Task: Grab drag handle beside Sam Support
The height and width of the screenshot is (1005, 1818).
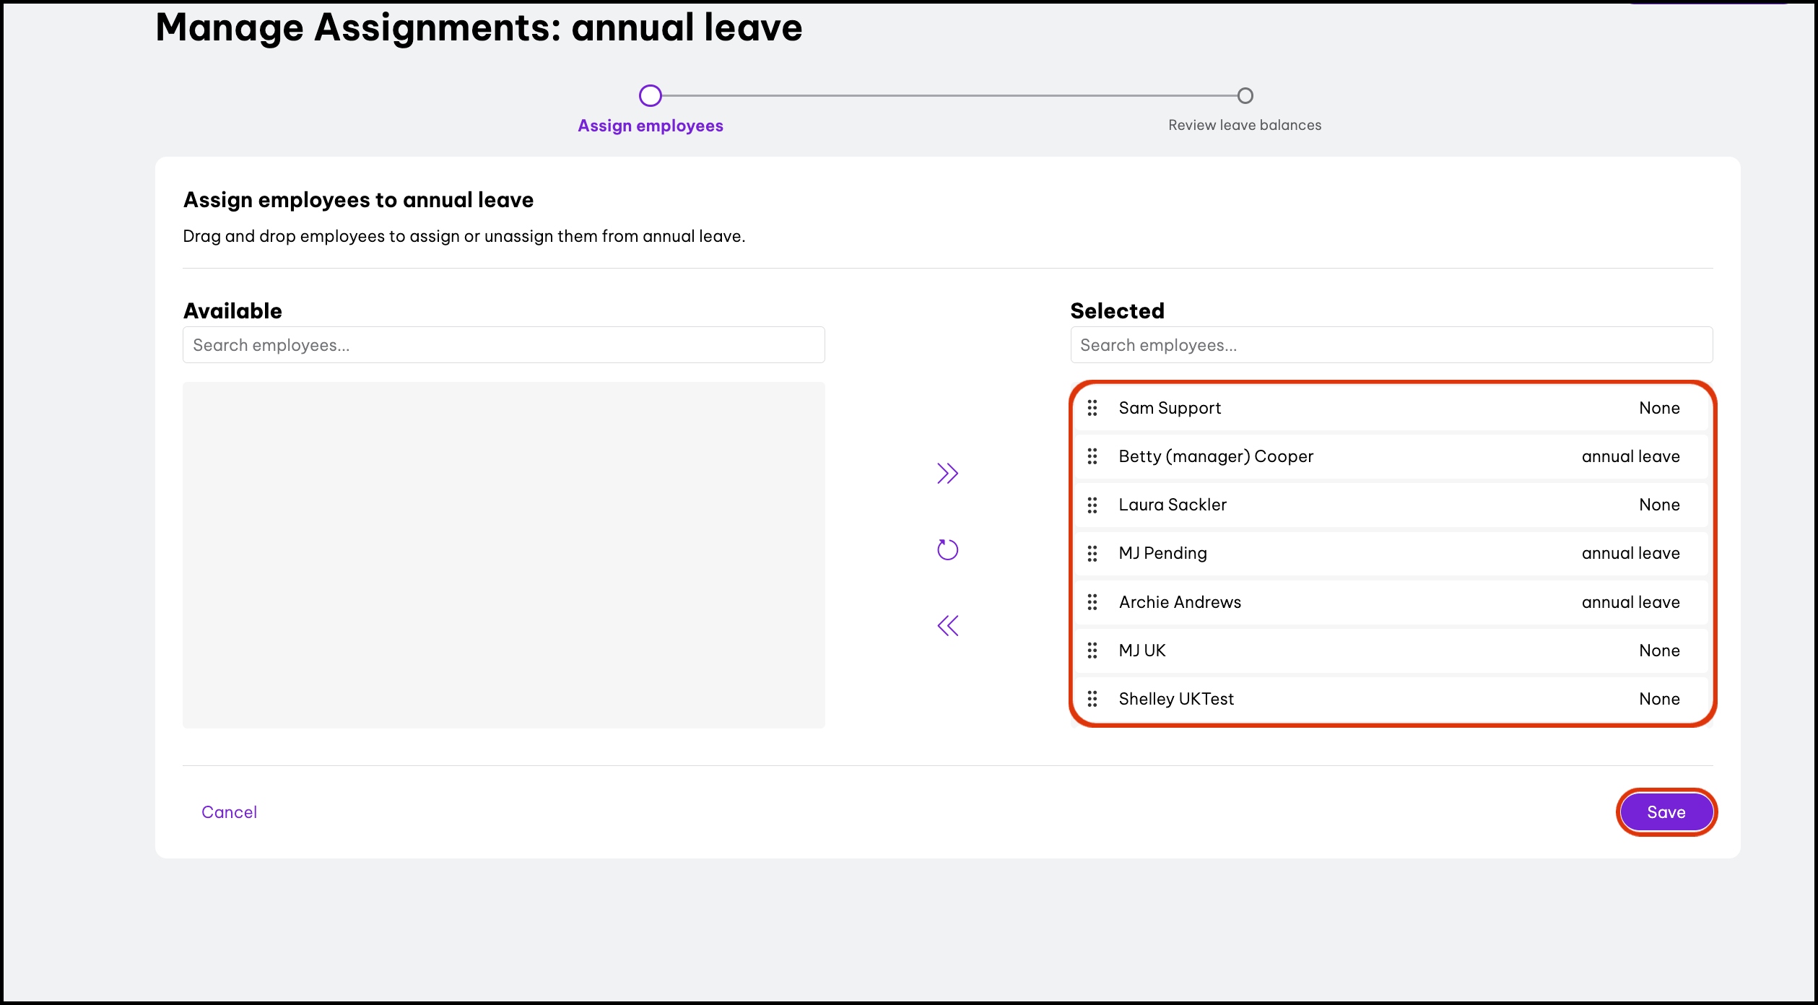Action: pyautogui.click(x=1092, y=409)
